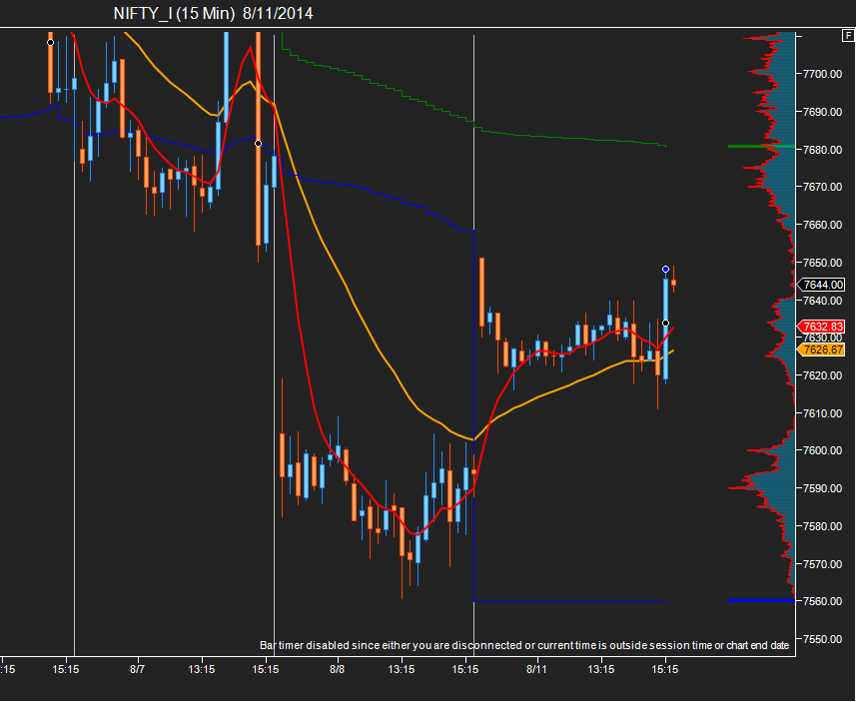Click the last small orange candle near 7644
Image resolution: width=856 pixels, height=702 pixels.
coord(673,283)
